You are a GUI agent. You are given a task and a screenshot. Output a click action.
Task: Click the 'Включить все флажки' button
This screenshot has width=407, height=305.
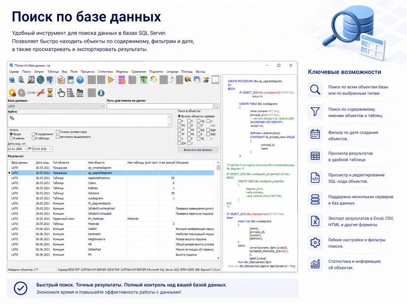(x=198, y=149)
